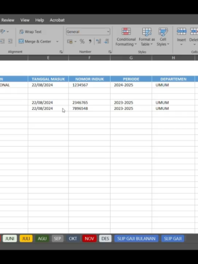Switch to the Review ribbon tab
The height and width of the screenshot is (264, 198).
[x=8, y=20]
